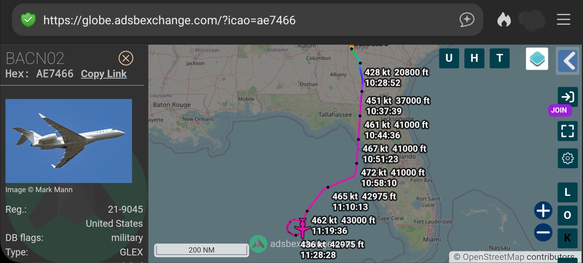
Task: Click the DB flags military value
Action: pyautogui.click(x=127, y=238)
